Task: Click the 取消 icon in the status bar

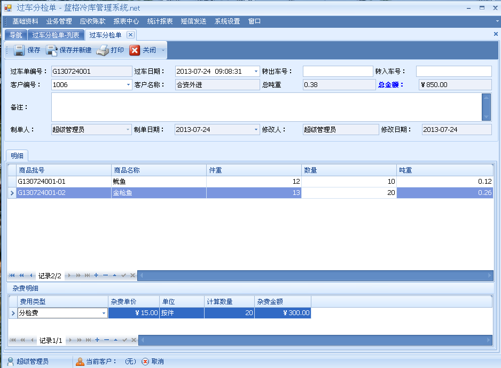Action: coord(145,361)
